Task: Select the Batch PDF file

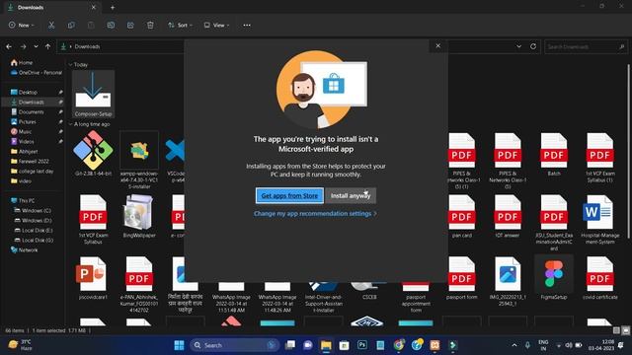Action: [x=554, y=155]
